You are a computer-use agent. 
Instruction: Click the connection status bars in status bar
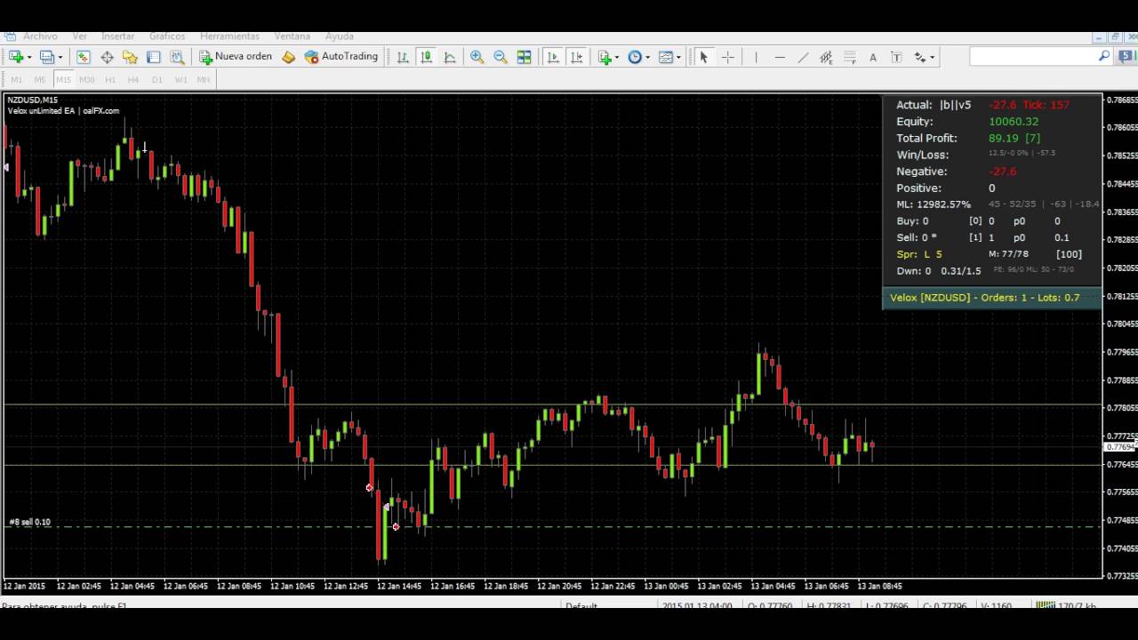point(1044,606)
